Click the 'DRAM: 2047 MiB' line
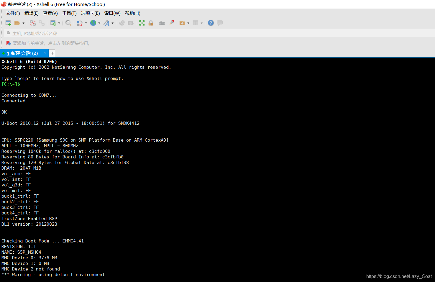 pos(21,168)
